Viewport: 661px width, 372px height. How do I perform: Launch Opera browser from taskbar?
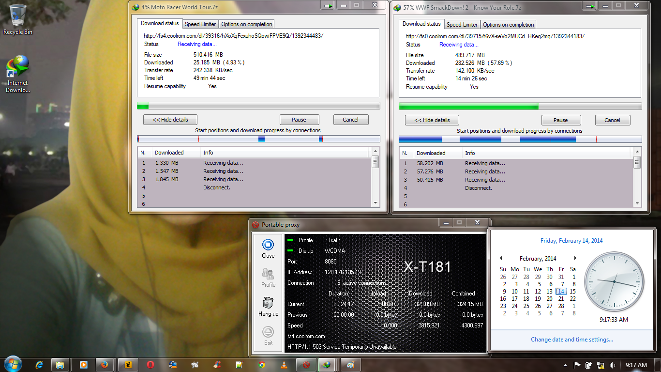pyautogui.click(x=151, y=365)
